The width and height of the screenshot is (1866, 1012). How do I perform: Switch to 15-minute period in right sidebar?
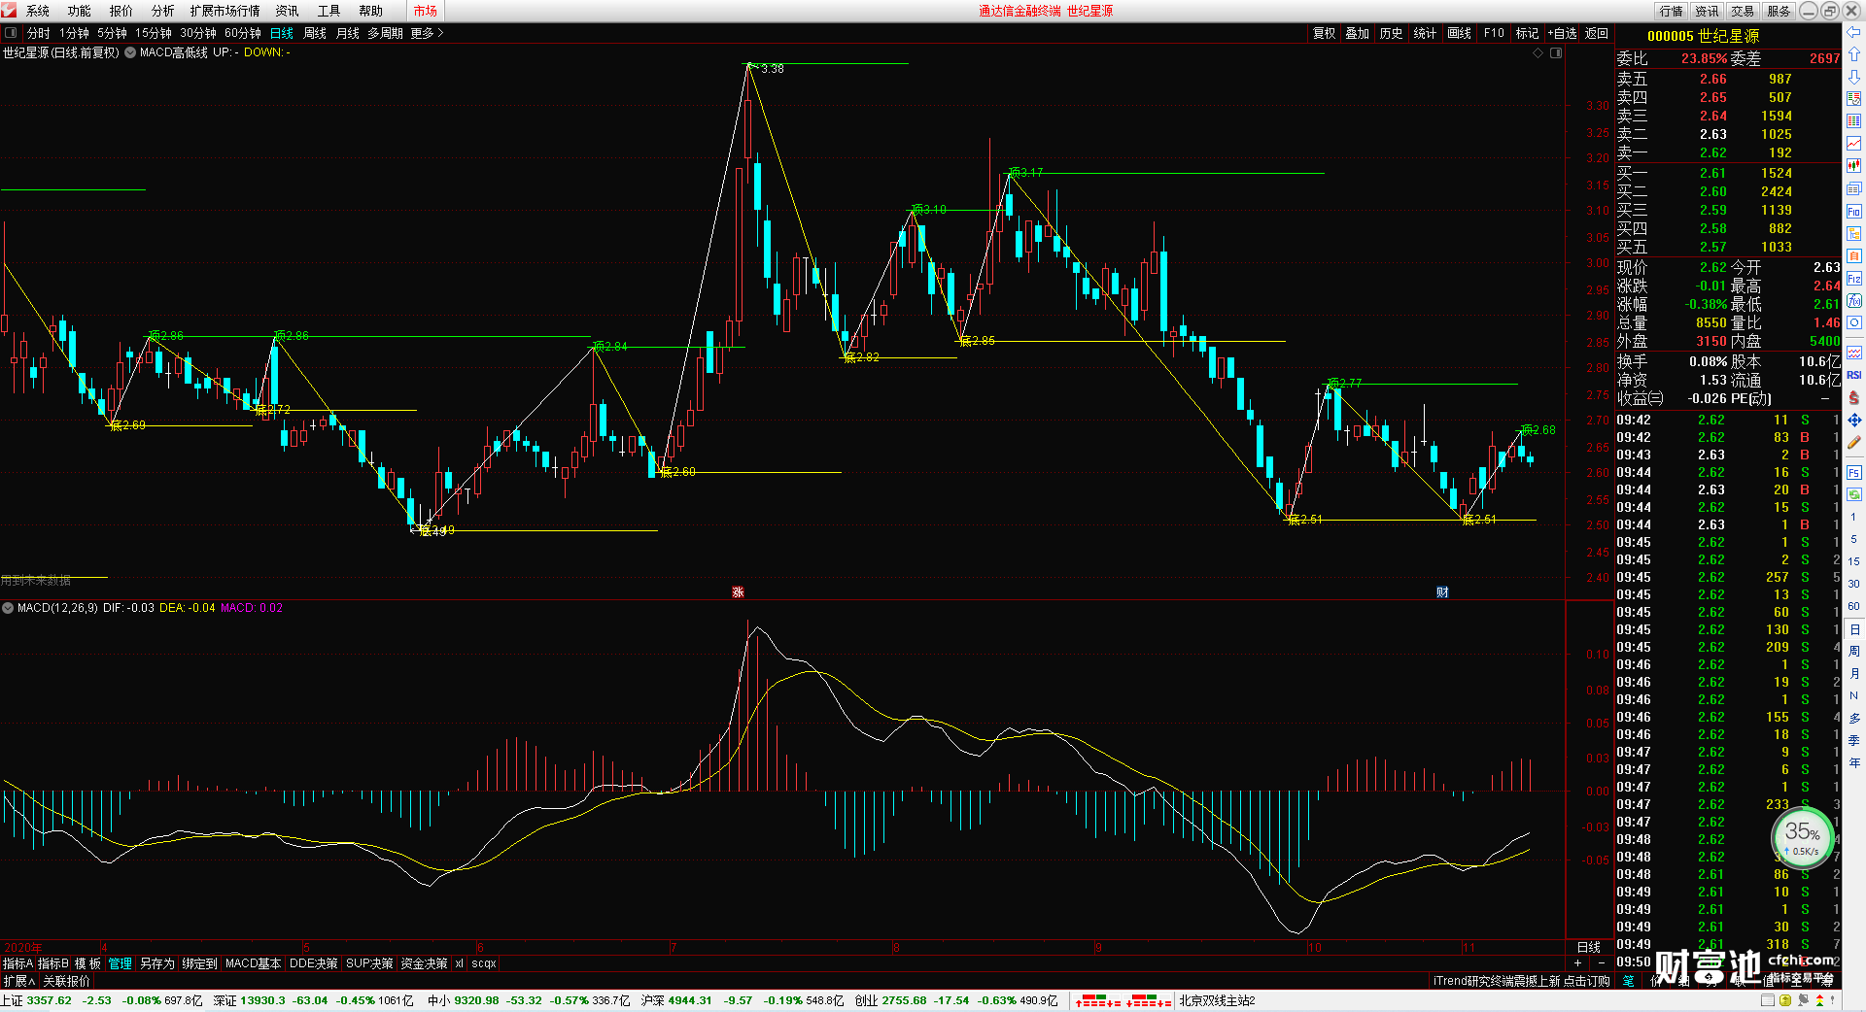click(x=1853, y=560)
